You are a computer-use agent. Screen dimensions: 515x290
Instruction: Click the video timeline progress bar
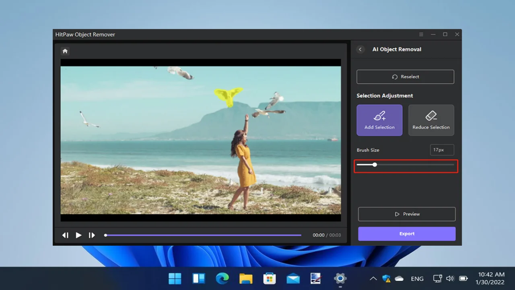coord(203,235)
